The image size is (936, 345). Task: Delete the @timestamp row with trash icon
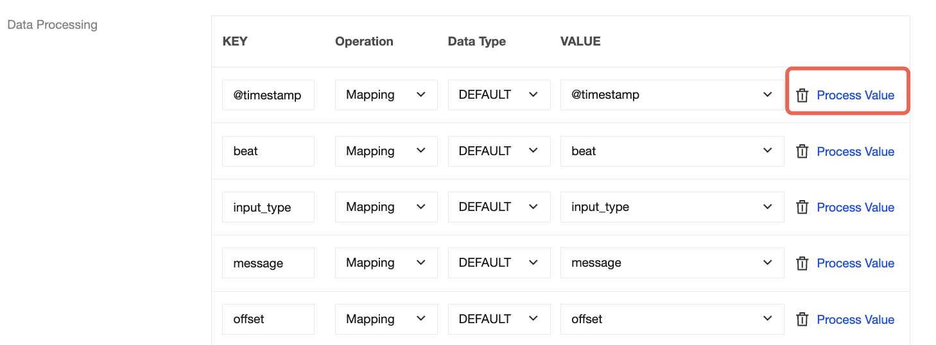802,96
